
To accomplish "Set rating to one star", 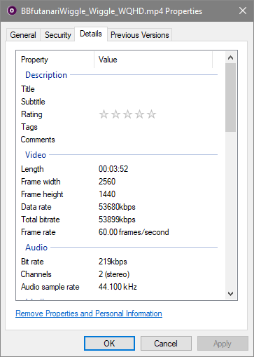I will (x=104, y=114).
